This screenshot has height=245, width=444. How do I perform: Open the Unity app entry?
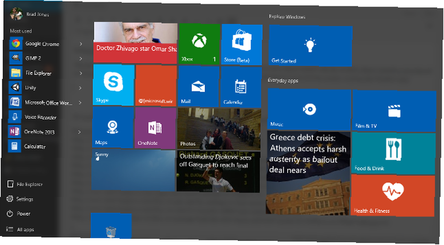click(x=43, y=88)
